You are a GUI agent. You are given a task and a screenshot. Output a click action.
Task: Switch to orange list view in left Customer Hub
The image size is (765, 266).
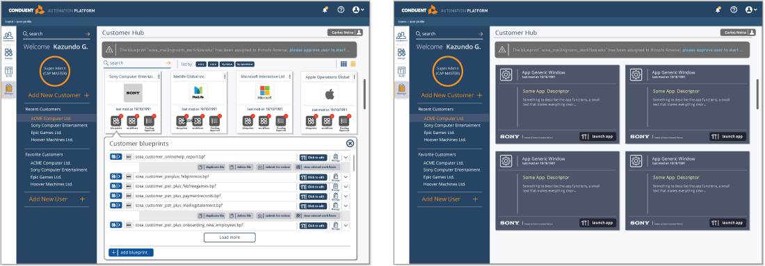[x=353, y=64]
